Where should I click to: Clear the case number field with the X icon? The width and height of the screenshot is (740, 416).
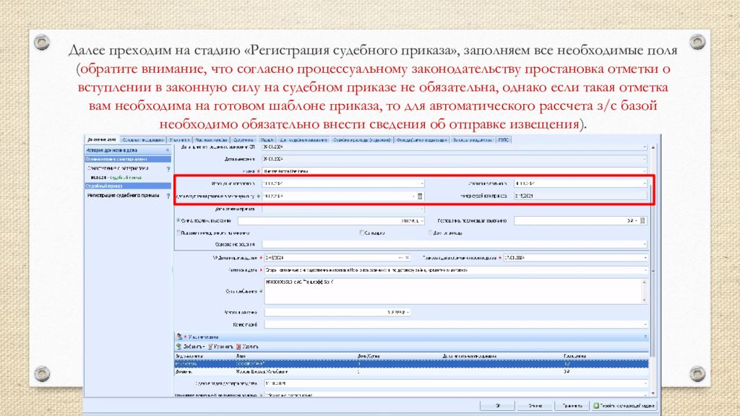[x=407, y=258]
